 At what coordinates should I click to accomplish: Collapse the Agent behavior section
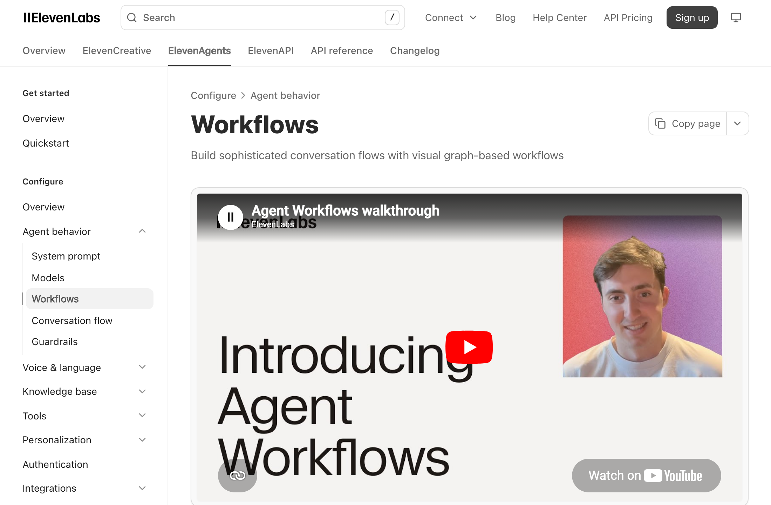(142, 231)
